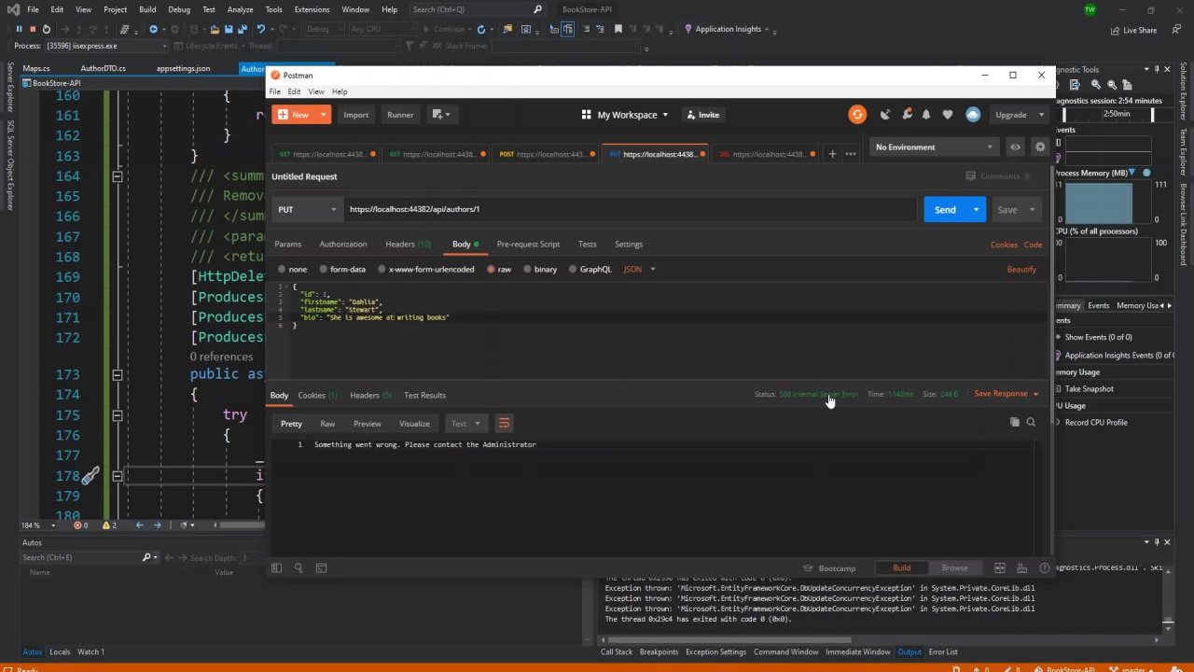1194x672 pixels.
Task: Open the PUT HTTP method dropdown
Action: coord(306,209)
